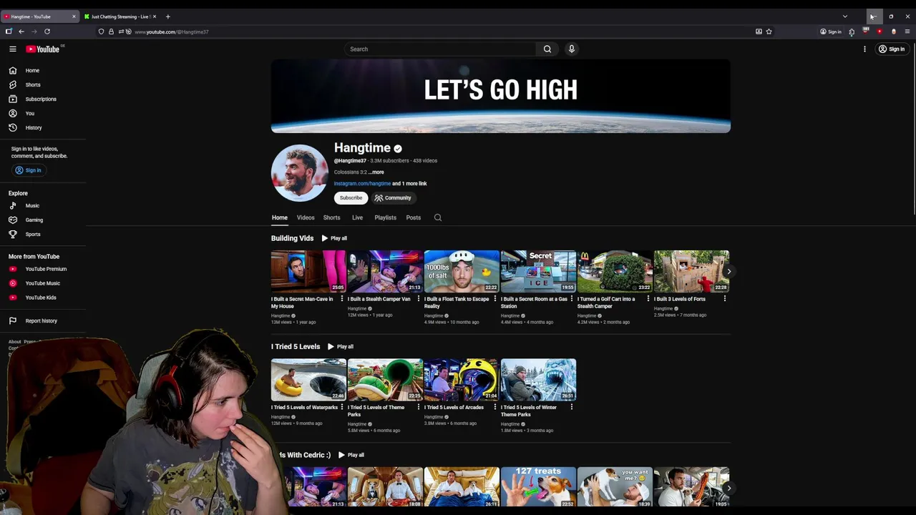Viewport: 916px width, 515px height.
Task: Open YouTube settings three-dot menu
Action: tap(864, 49)
